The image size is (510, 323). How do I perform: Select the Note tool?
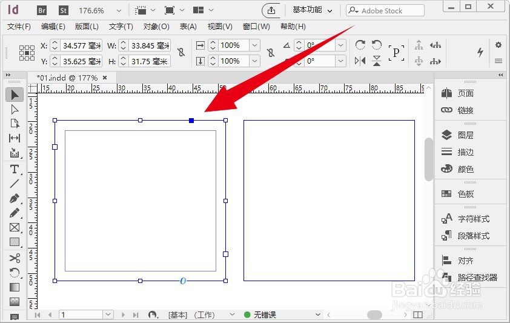15,316
